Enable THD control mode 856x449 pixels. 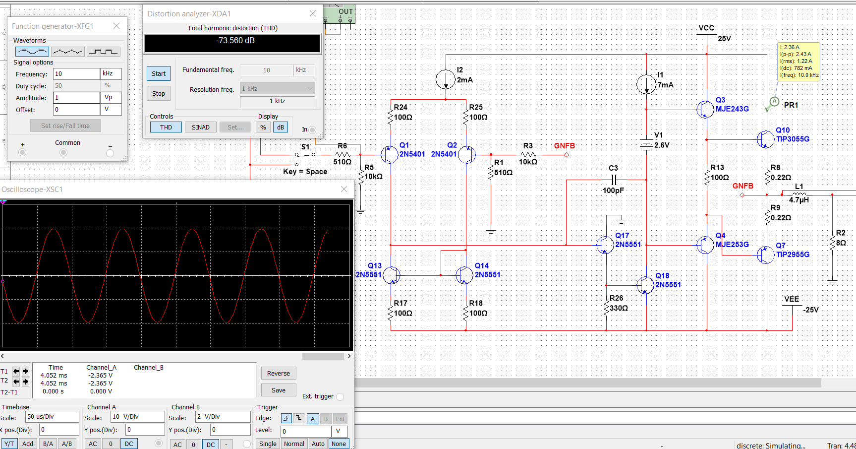166,127
